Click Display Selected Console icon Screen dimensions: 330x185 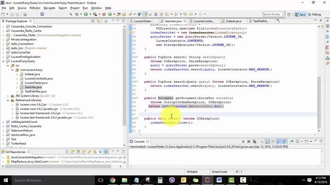pos(298,141)
